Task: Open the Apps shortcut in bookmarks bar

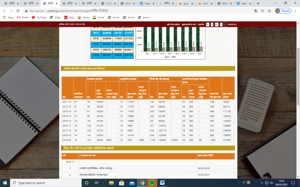Action: tap(8, 17)
